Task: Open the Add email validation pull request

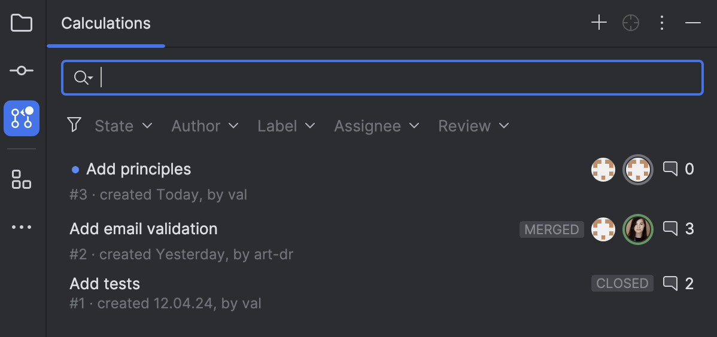Action: 144,229
